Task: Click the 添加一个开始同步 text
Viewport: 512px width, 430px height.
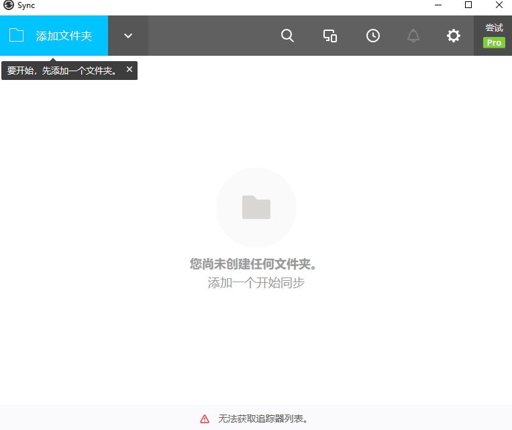Action: click(x=256, y=283)
